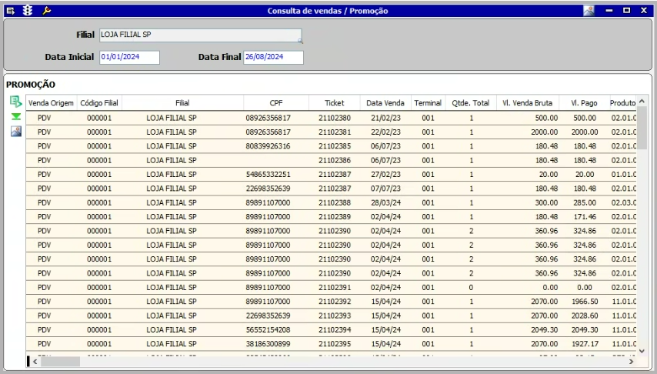Sort by Vl. Venda Bruta column header
Image resolution: width=657 pixels, height=374 pixels.
click(528, 103)
